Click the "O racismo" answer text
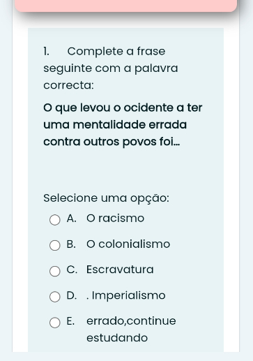This screenshot has width=253, height=361. tap(116, 219)
